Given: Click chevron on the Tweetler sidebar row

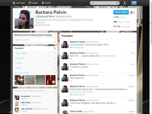Looking at the screenshot, I should tap(55, 48).
